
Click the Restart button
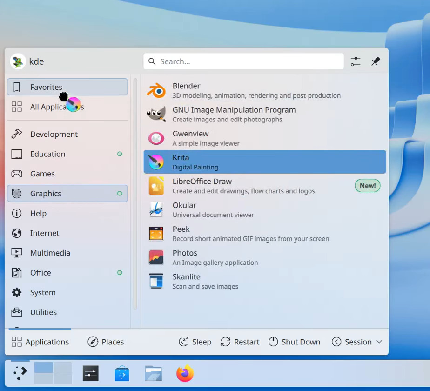(240, 342)
